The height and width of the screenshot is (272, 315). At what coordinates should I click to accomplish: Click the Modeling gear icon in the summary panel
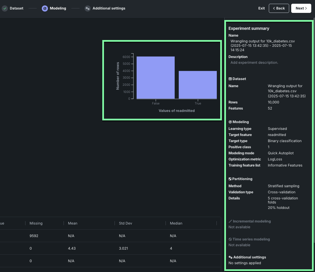click(230, 122)
